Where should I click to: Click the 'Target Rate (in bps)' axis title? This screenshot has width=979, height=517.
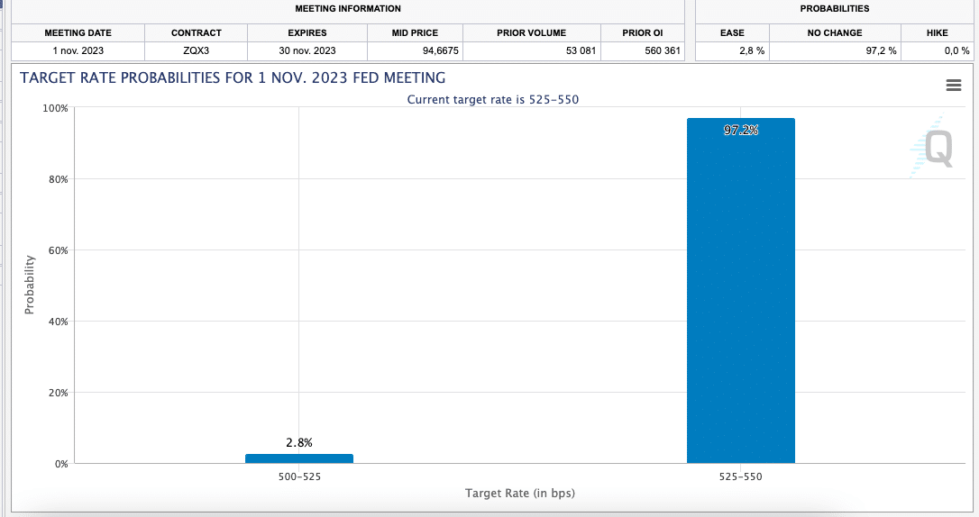coord(519,493)
